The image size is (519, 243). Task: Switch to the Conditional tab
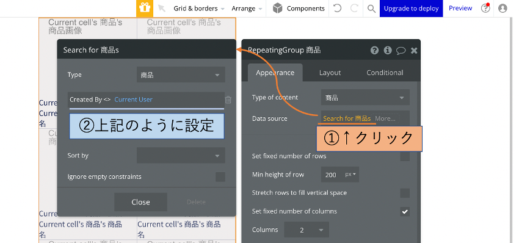point(385,73)
